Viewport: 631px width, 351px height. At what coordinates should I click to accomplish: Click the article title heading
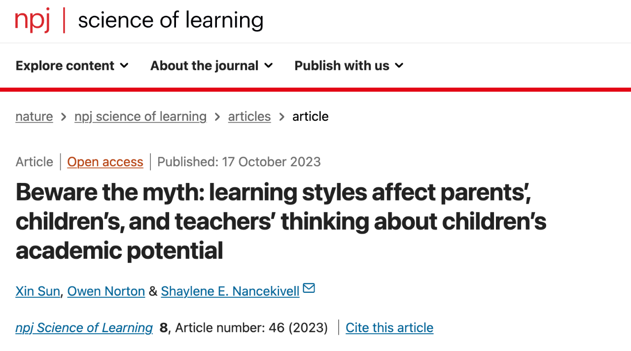coord(281,221)
